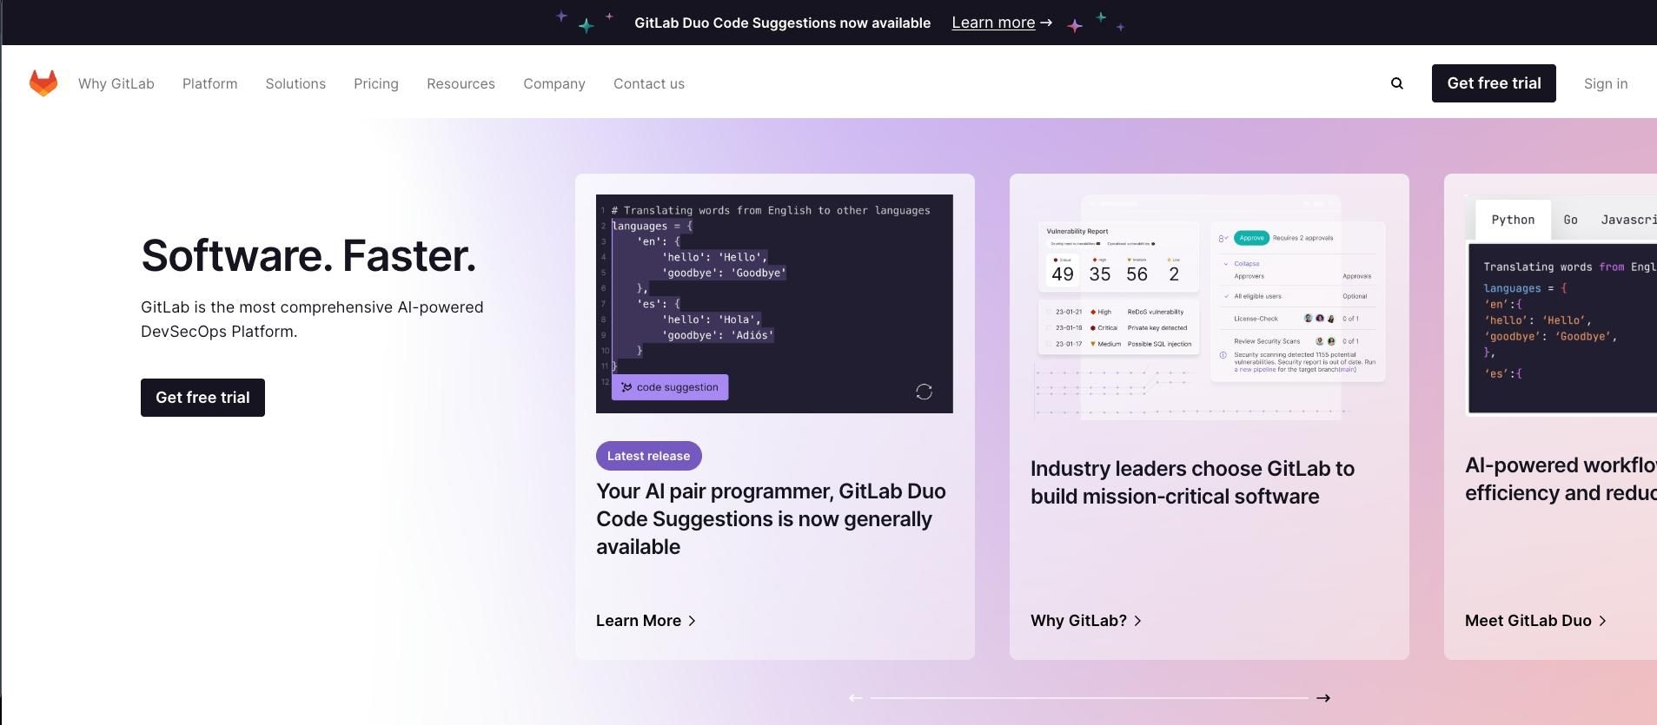This screenshot has height=725, width=1657.
Task: Click the Sign in link
Action: point(1606,83)
